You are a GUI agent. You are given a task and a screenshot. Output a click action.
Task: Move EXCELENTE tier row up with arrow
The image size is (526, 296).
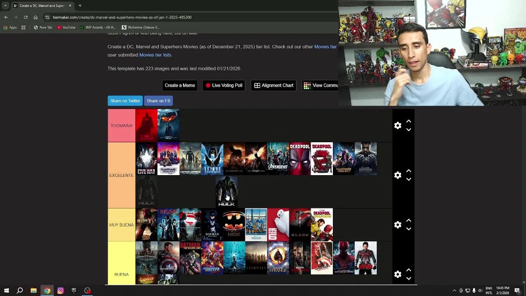(408, 171)
